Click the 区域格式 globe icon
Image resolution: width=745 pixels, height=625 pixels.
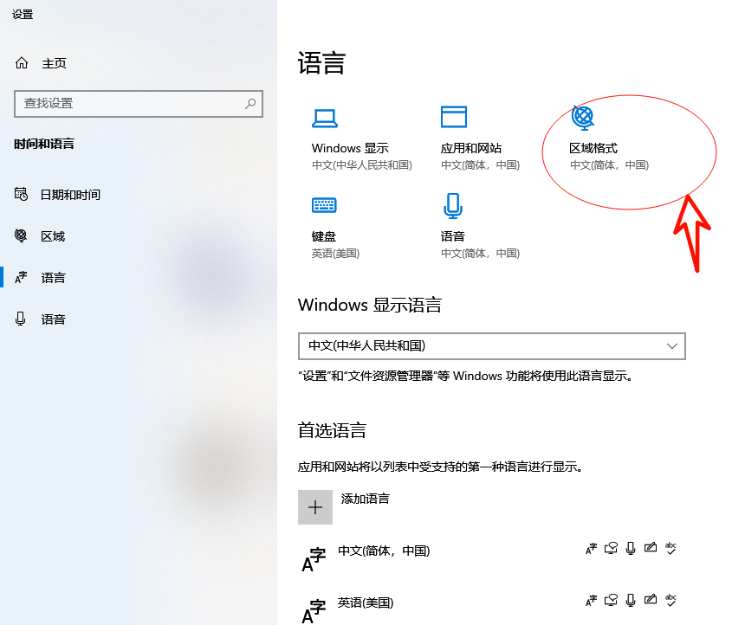click(x=582, y=118)
